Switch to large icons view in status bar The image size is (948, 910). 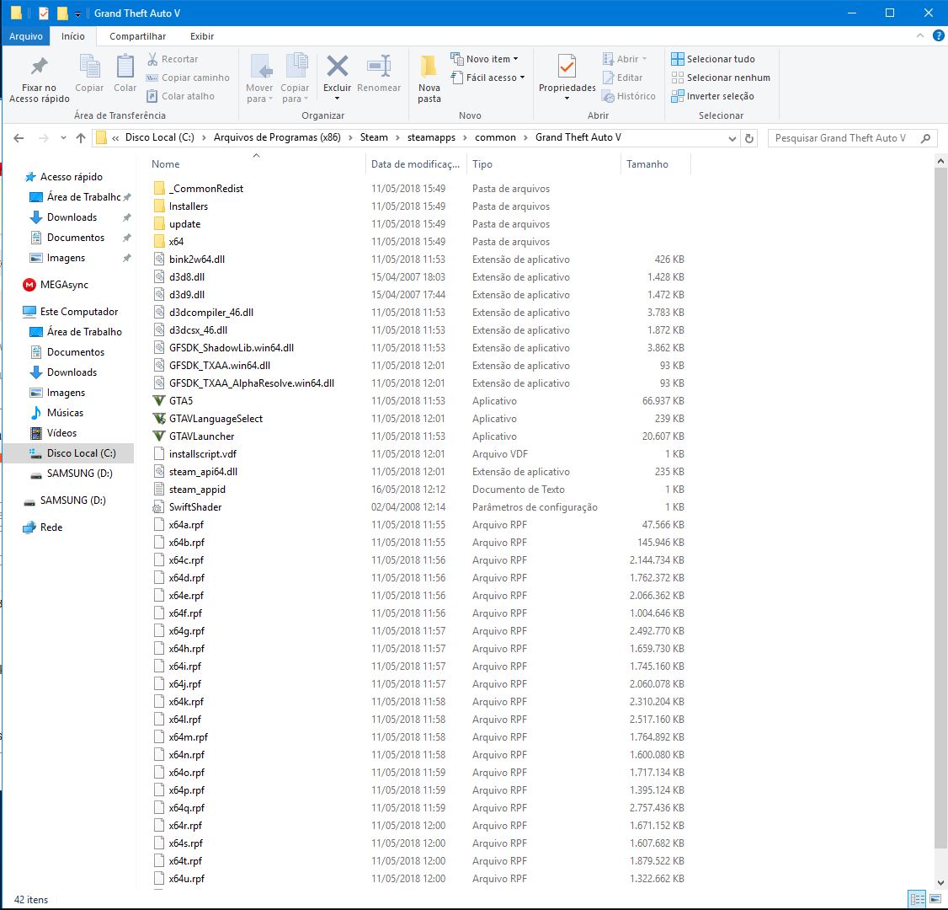pyautogui.click(x=935, y=899)
